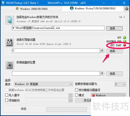Click the F button next to boot drive field
The image size is (130, 116).
point(102,51)
